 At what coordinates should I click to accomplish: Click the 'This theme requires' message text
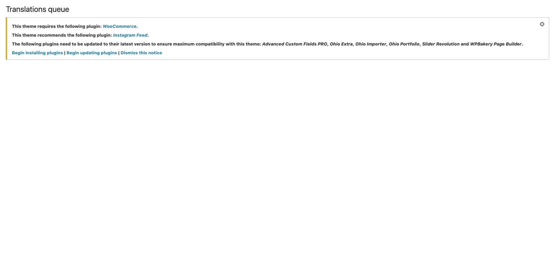tap(56, 26)
